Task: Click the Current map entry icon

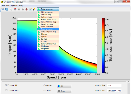Action: point(39,15)
